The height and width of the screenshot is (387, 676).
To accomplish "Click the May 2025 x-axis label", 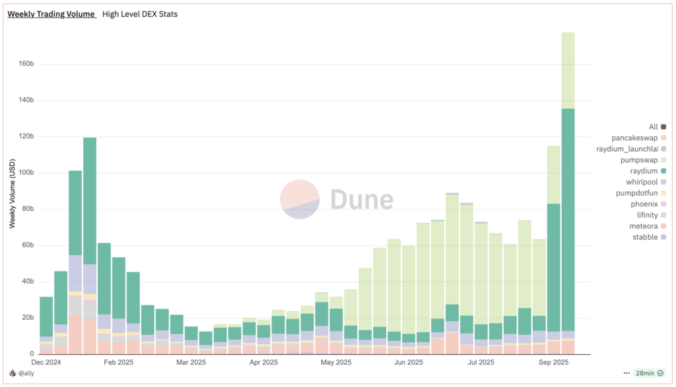I will (336, 363).
